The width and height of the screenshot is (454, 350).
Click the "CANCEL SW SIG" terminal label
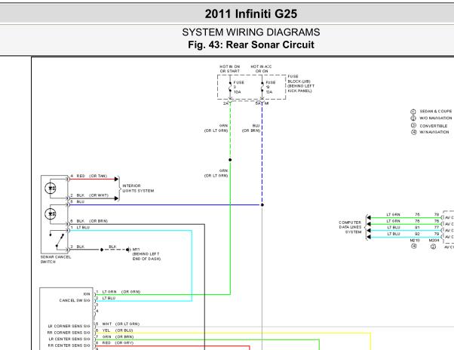click(75, 300)
